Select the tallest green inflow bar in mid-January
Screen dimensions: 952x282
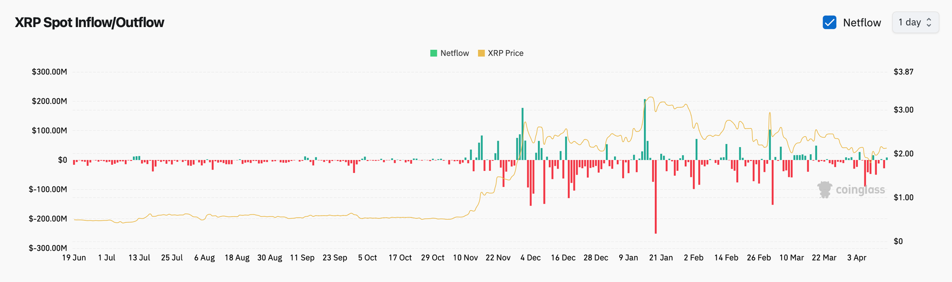[645, 129]
